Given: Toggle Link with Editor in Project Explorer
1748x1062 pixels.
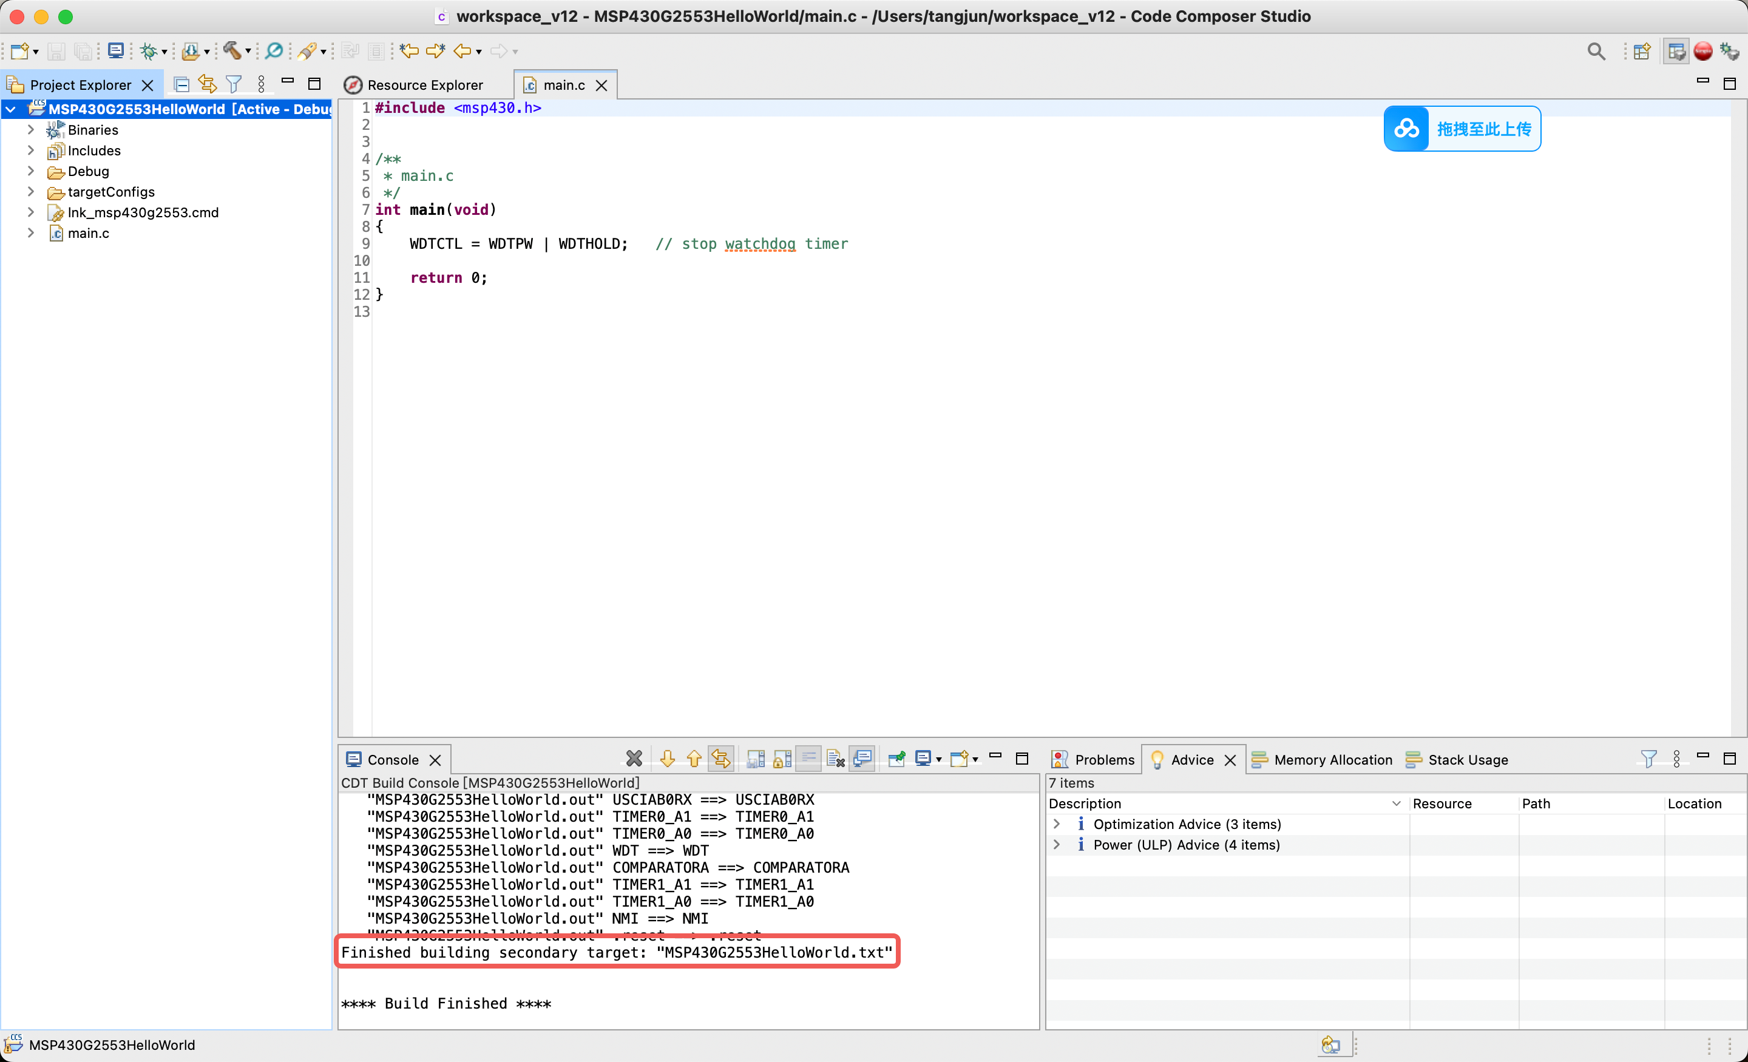Looking at the screenshot, I should 207,84.
